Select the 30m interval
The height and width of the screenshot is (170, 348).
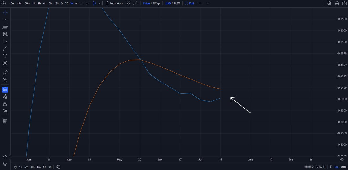coord(27,3)
